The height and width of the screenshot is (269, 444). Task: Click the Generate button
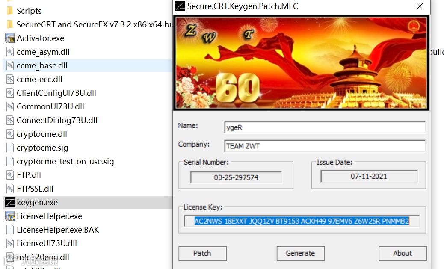tap(300, 253)
